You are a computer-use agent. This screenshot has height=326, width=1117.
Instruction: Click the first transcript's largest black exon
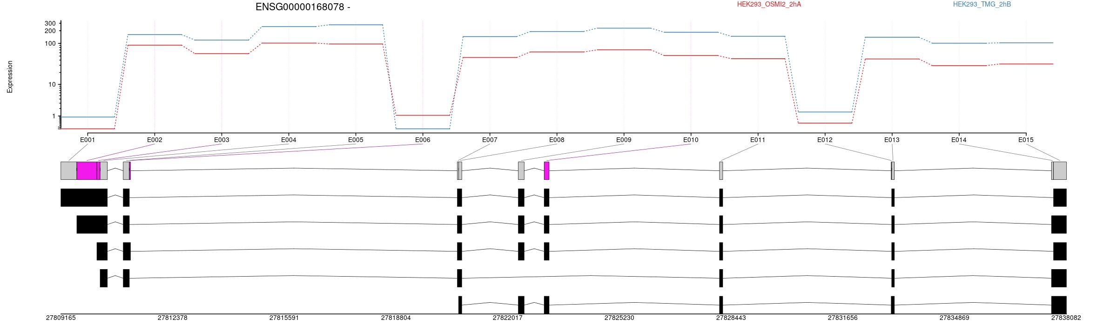[x=84, y=197]
